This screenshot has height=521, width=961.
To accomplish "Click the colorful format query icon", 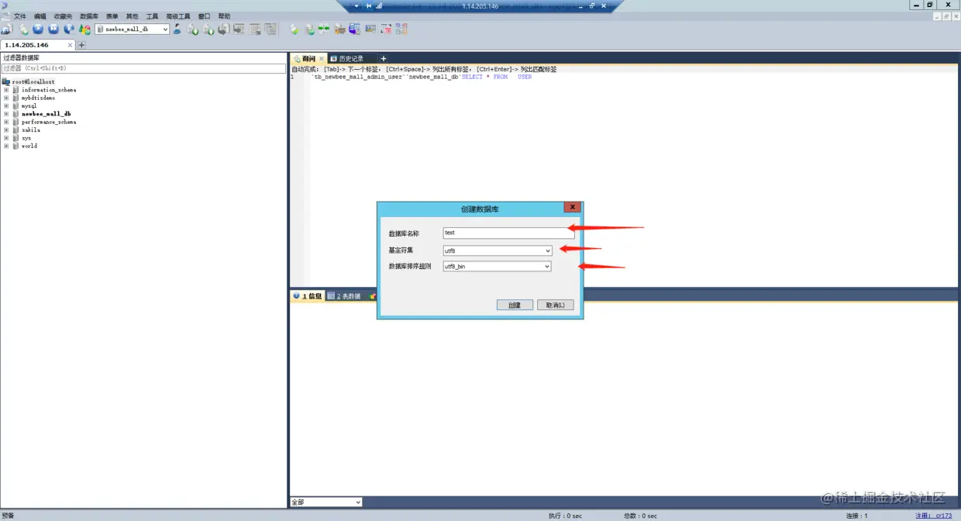I will (84, 29).
